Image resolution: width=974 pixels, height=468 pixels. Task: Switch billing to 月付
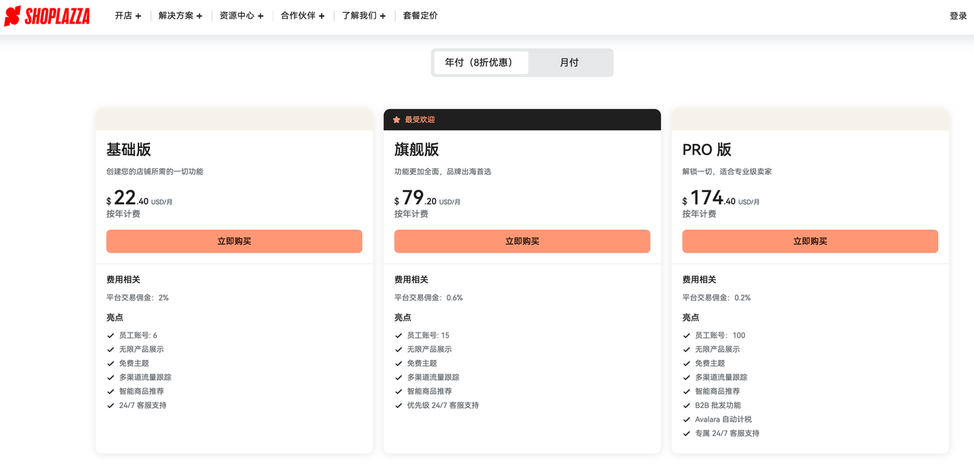568,62
